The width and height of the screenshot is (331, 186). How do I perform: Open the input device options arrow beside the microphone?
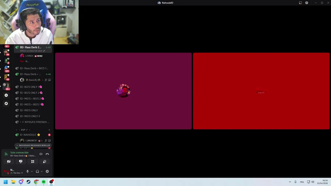click(32, 171)
